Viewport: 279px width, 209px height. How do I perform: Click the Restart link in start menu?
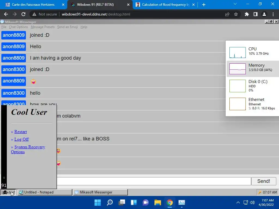point(21,132)
